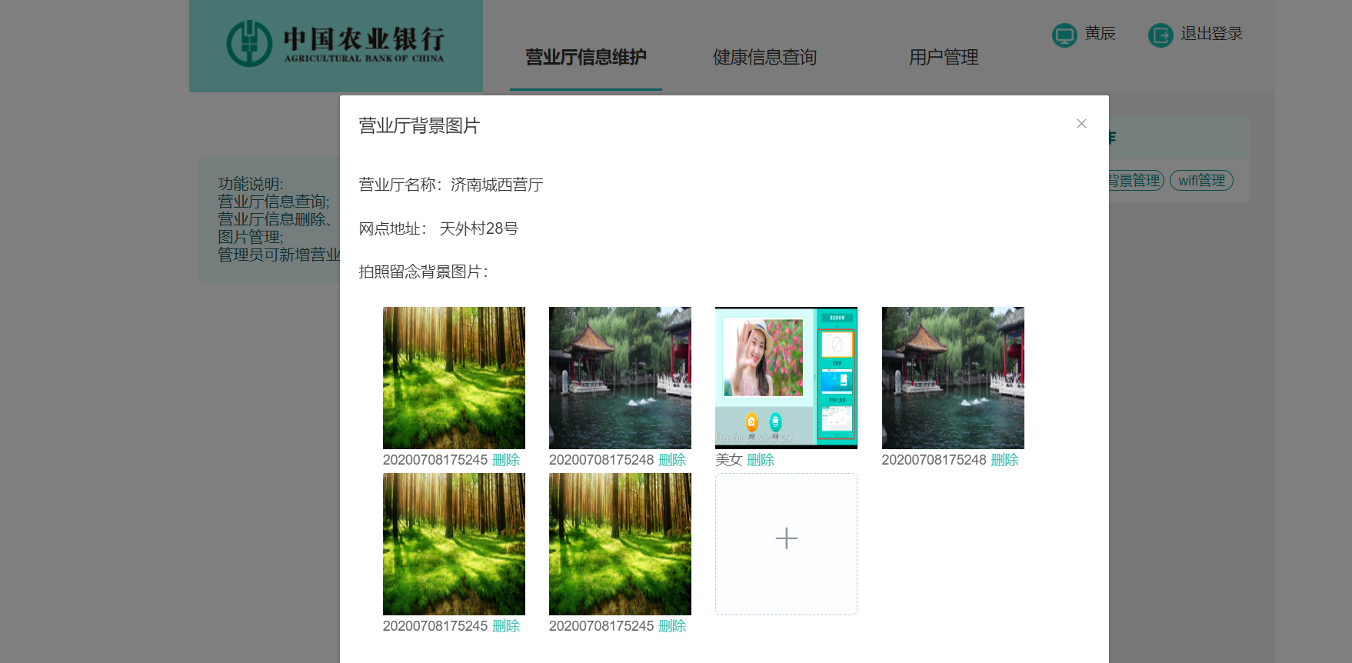1352x663 pixels.
Task: Click the 济南城西营厅 name text
Action: pos(497,185)
